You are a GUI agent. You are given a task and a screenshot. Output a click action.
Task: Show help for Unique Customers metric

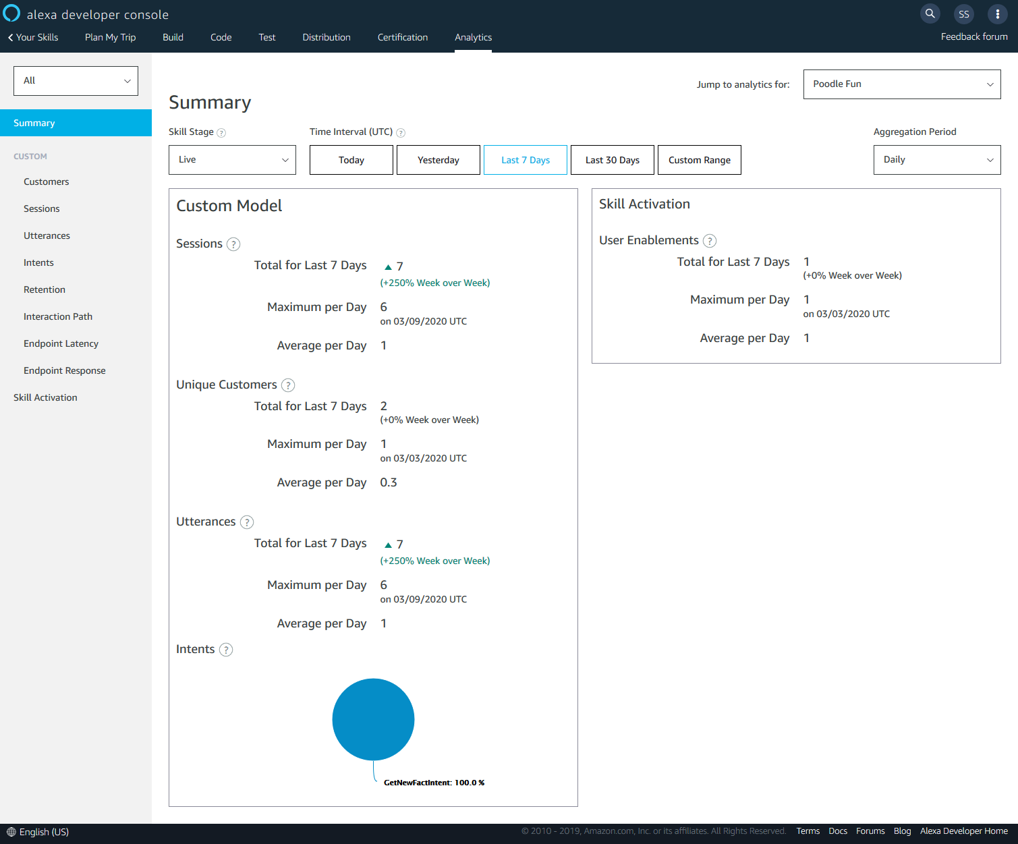pos(288,385)
